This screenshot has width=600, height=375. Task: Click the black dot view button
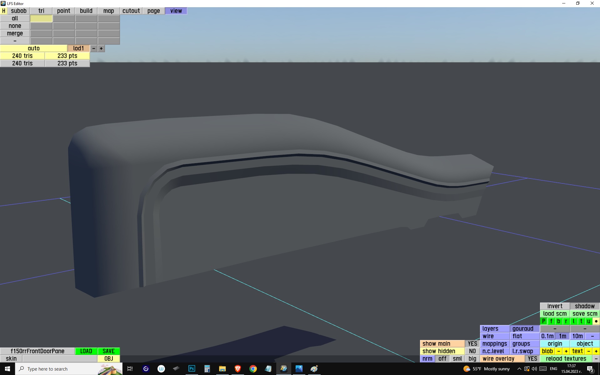(596, 321)
